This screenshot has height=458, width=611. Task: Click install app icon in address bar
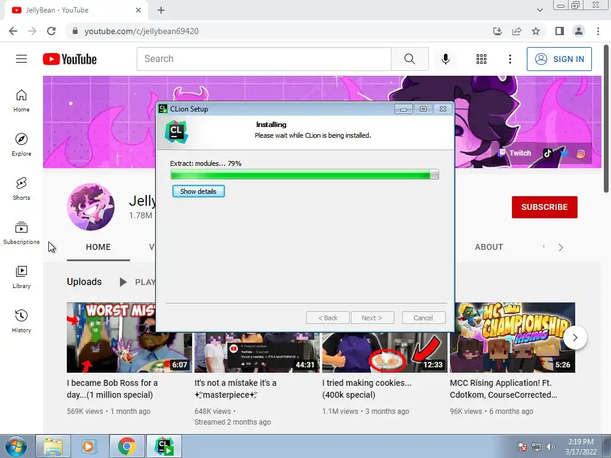click(x=498, y=31)
